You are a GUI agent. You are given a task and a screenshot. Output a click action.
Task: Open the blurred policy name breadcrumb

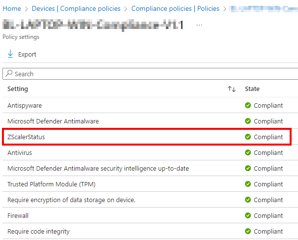[x=264, y=9]
